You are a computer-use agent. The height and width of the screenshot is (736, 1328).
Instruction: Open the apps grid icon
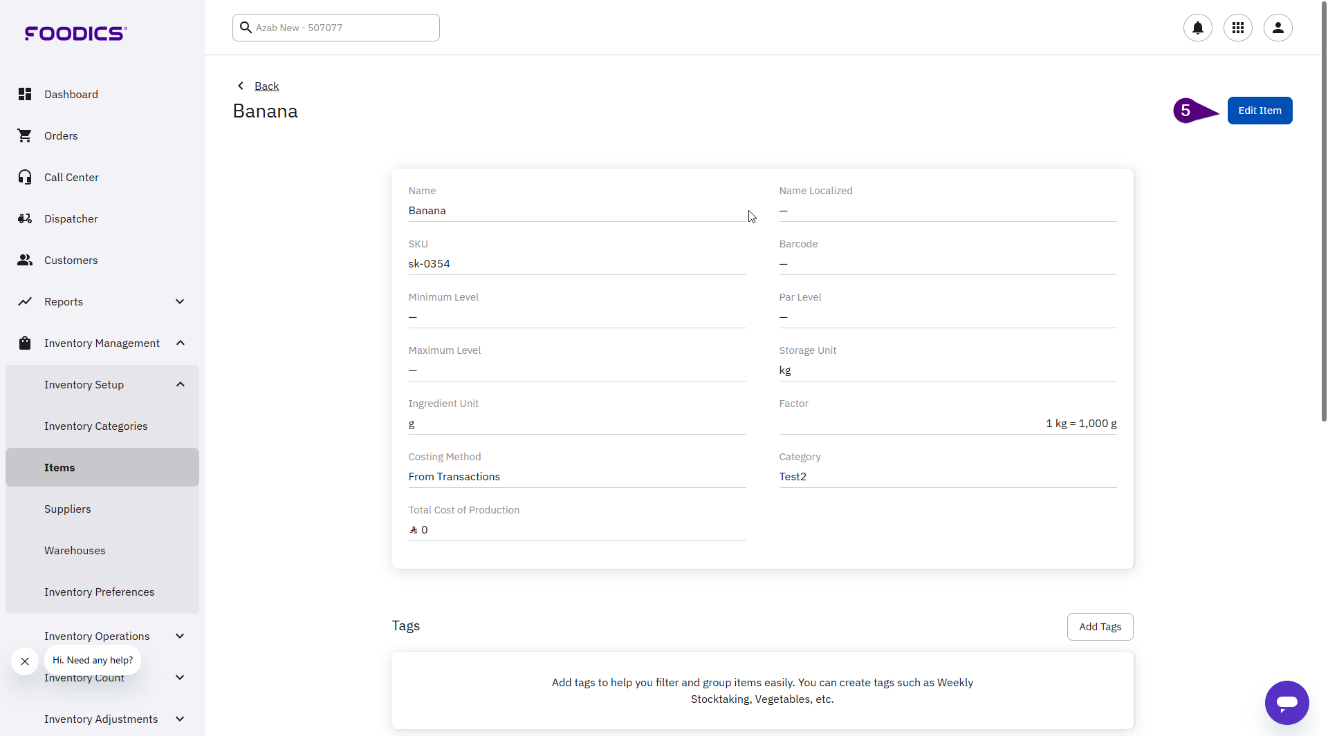pyautogui.click(x=1237, y=28)
